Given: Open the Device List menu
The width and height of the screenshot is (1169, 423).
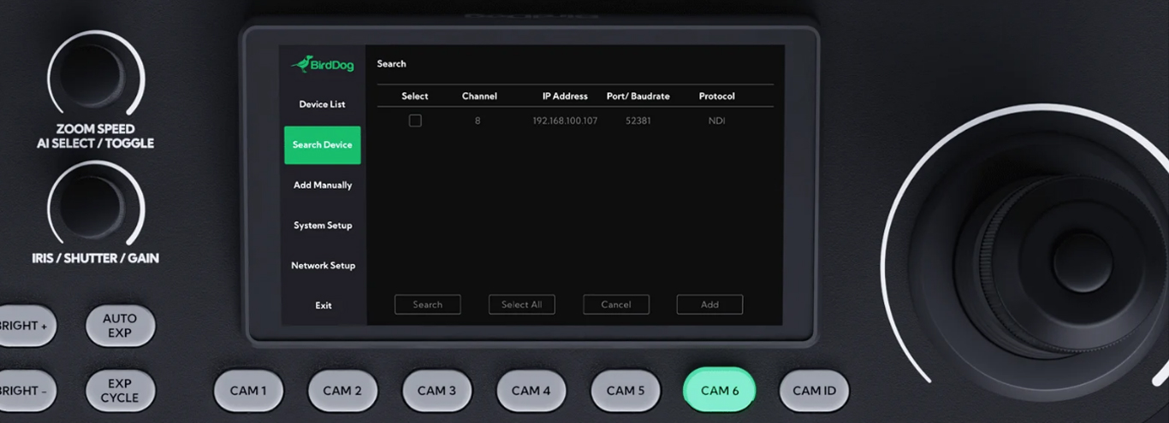Looking at the screenshot, I should tap(323, 104).
